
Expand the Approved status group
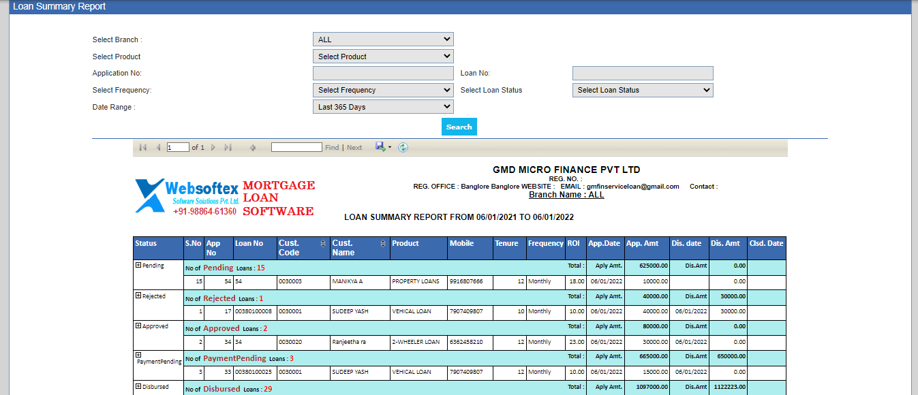138,326
